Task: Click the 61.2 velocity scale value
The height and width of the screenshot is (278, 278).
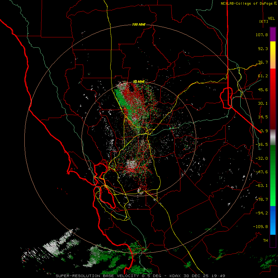Action: 263,76
